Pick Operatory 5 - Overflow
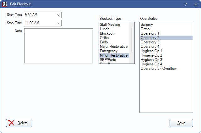The image size is (201, 133). tap(158, 69)
